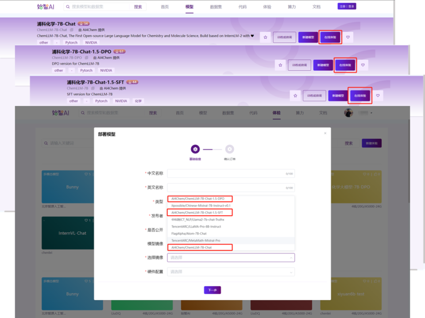Like the 浦科化学-7B-Chat-1.5-DPO model via heart icon

pos(363,65)
